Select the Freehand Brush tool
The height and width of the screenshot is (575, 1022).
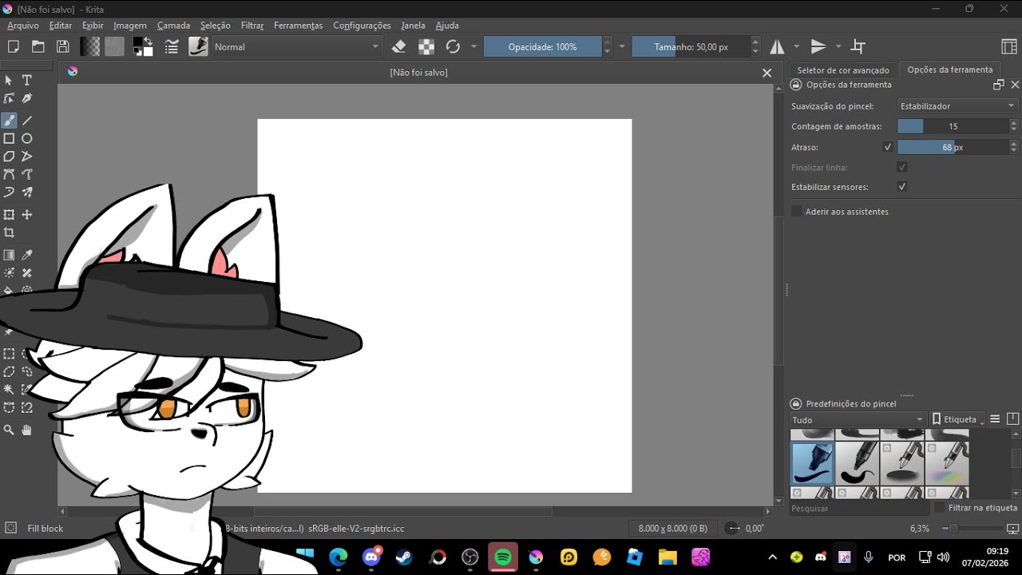tap(9, 121)
